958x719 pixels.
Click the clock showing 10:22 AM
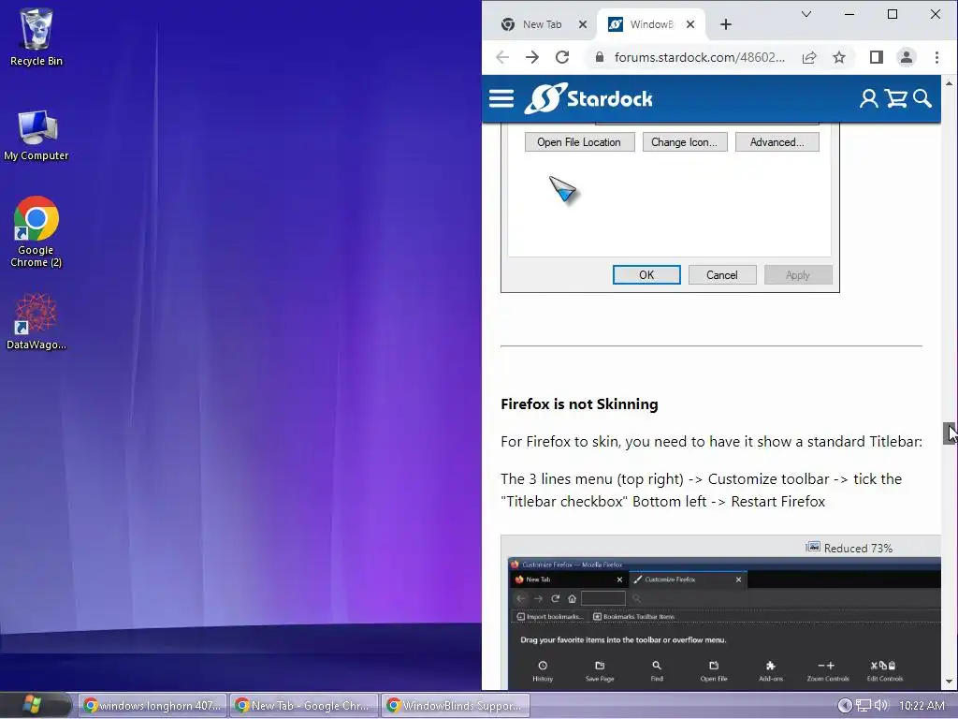tap(922, 706)
